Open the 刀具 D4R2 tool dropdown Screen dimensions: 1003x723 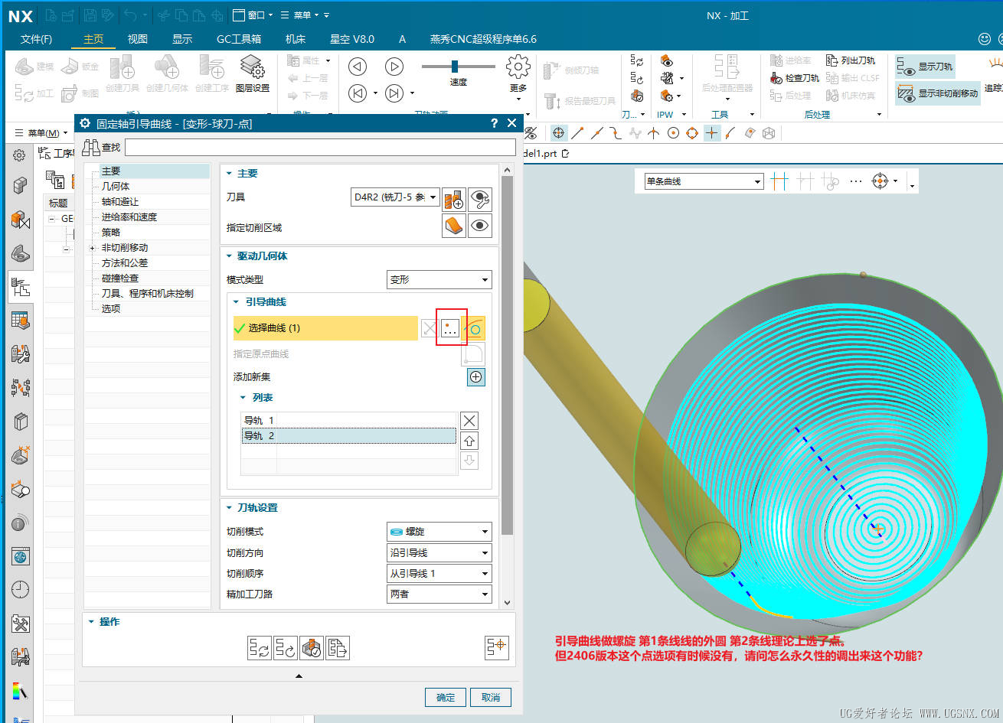click(395, 197)
